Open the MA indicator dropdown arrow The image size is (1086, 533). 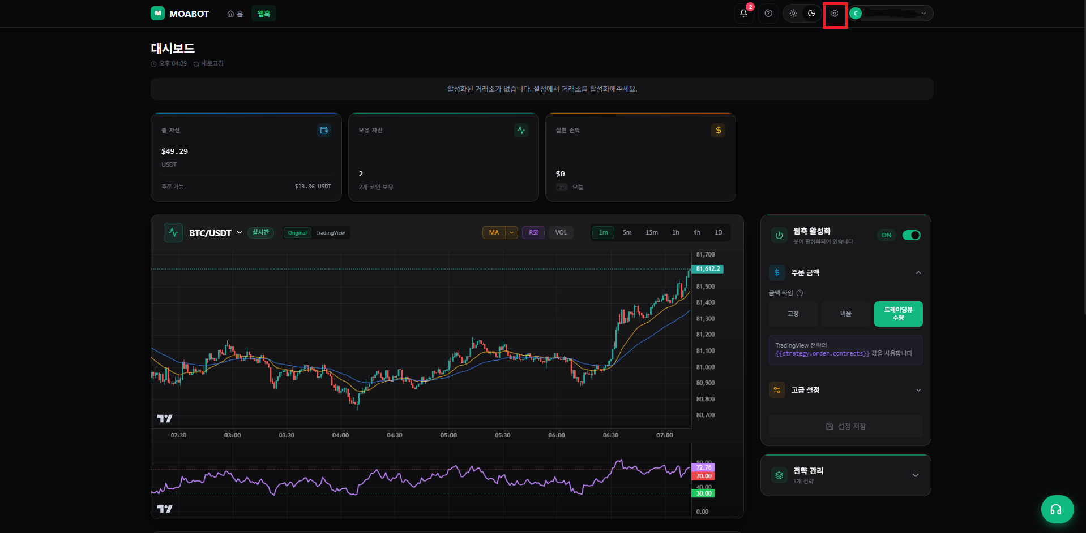tap(512, 232)
